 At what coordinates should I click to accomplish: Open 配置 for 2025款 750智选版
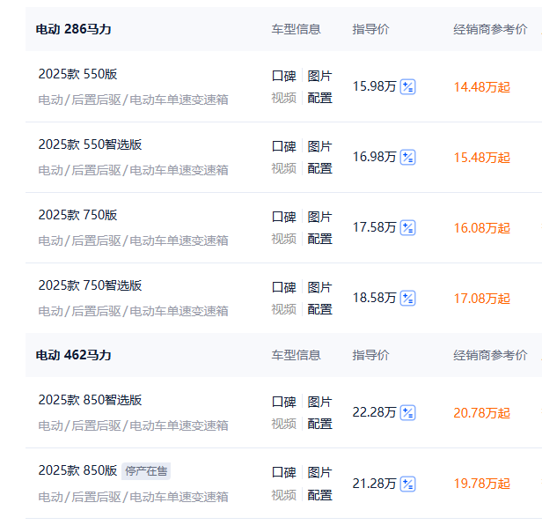click(319, 309)
